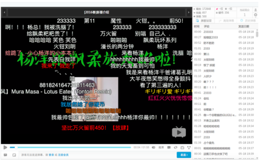
Task: Select the 01:01 2333 danmaku row
Action: [224, 48]
